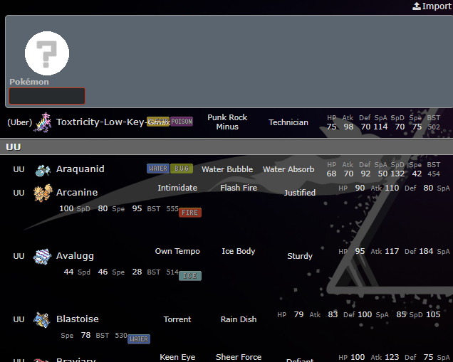Click Arcanine's BST value 555

pos(172,209)
